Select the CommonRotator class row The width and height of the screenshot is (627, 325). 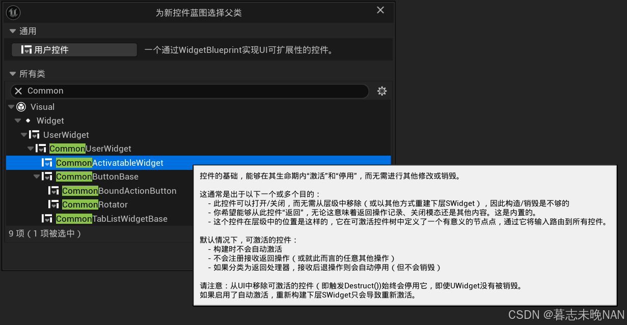[x=99, y=204]
